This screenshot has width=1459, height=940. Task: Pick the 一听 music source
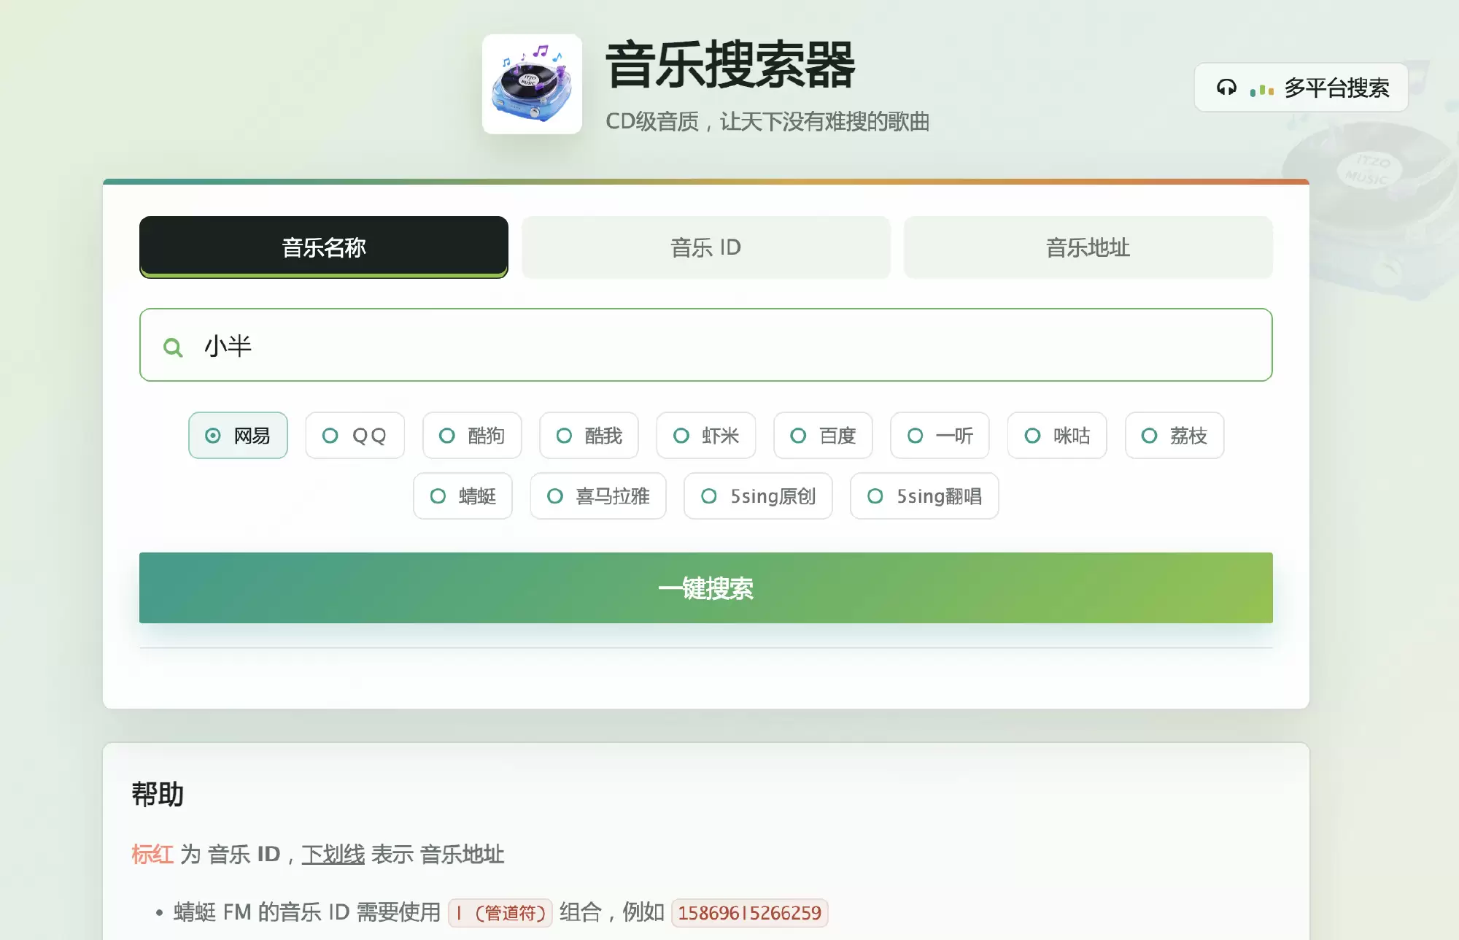(x=940, y=436)
